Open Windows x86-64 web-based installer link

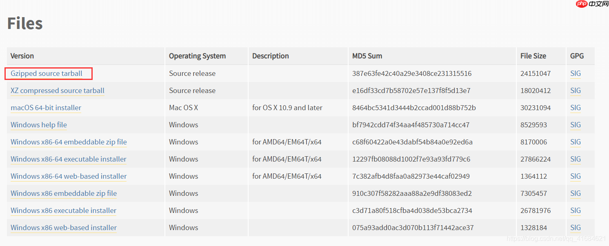point(69,176)
